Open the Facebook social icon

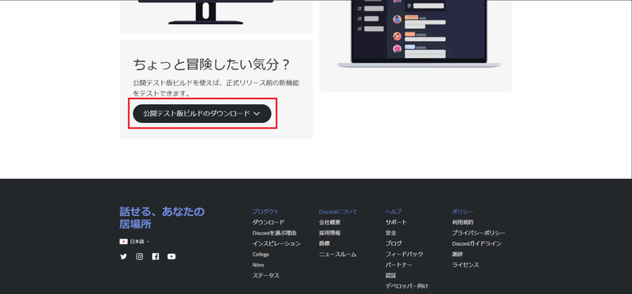[x=156, y=257]
